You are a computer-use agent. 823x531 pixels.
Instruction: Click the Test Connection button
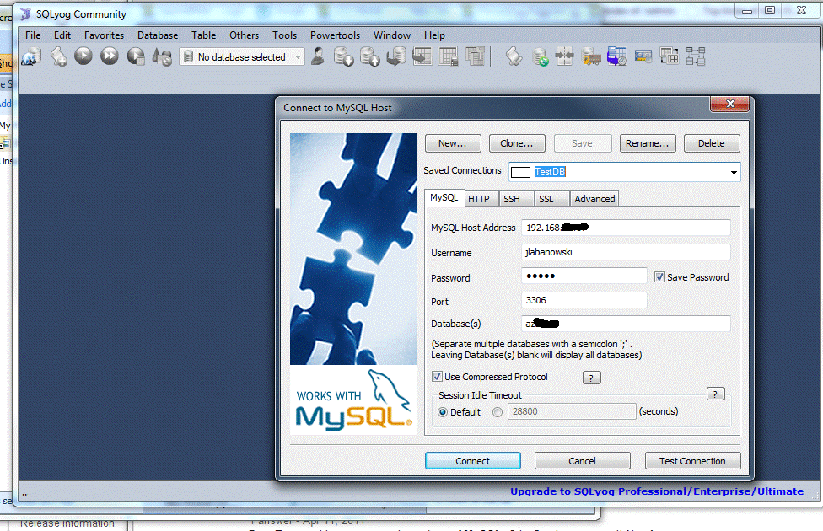[692, 460]
